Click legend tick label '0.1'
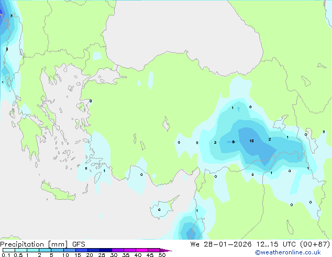The width and height of the screenshot is (332, 257). tap(6, 255)
